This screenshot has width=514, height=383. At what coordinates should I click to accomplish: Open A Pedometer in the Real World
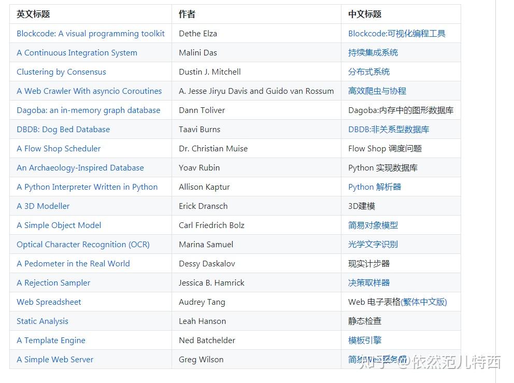click(x=74, y=264)
